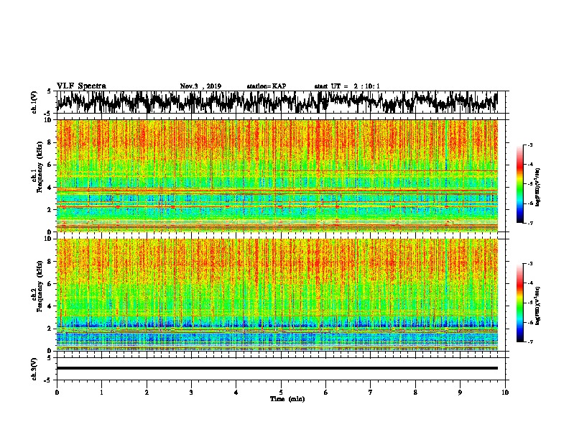Click the "9" tick on Time axis
569x440 pixels.
coord(460,392)
